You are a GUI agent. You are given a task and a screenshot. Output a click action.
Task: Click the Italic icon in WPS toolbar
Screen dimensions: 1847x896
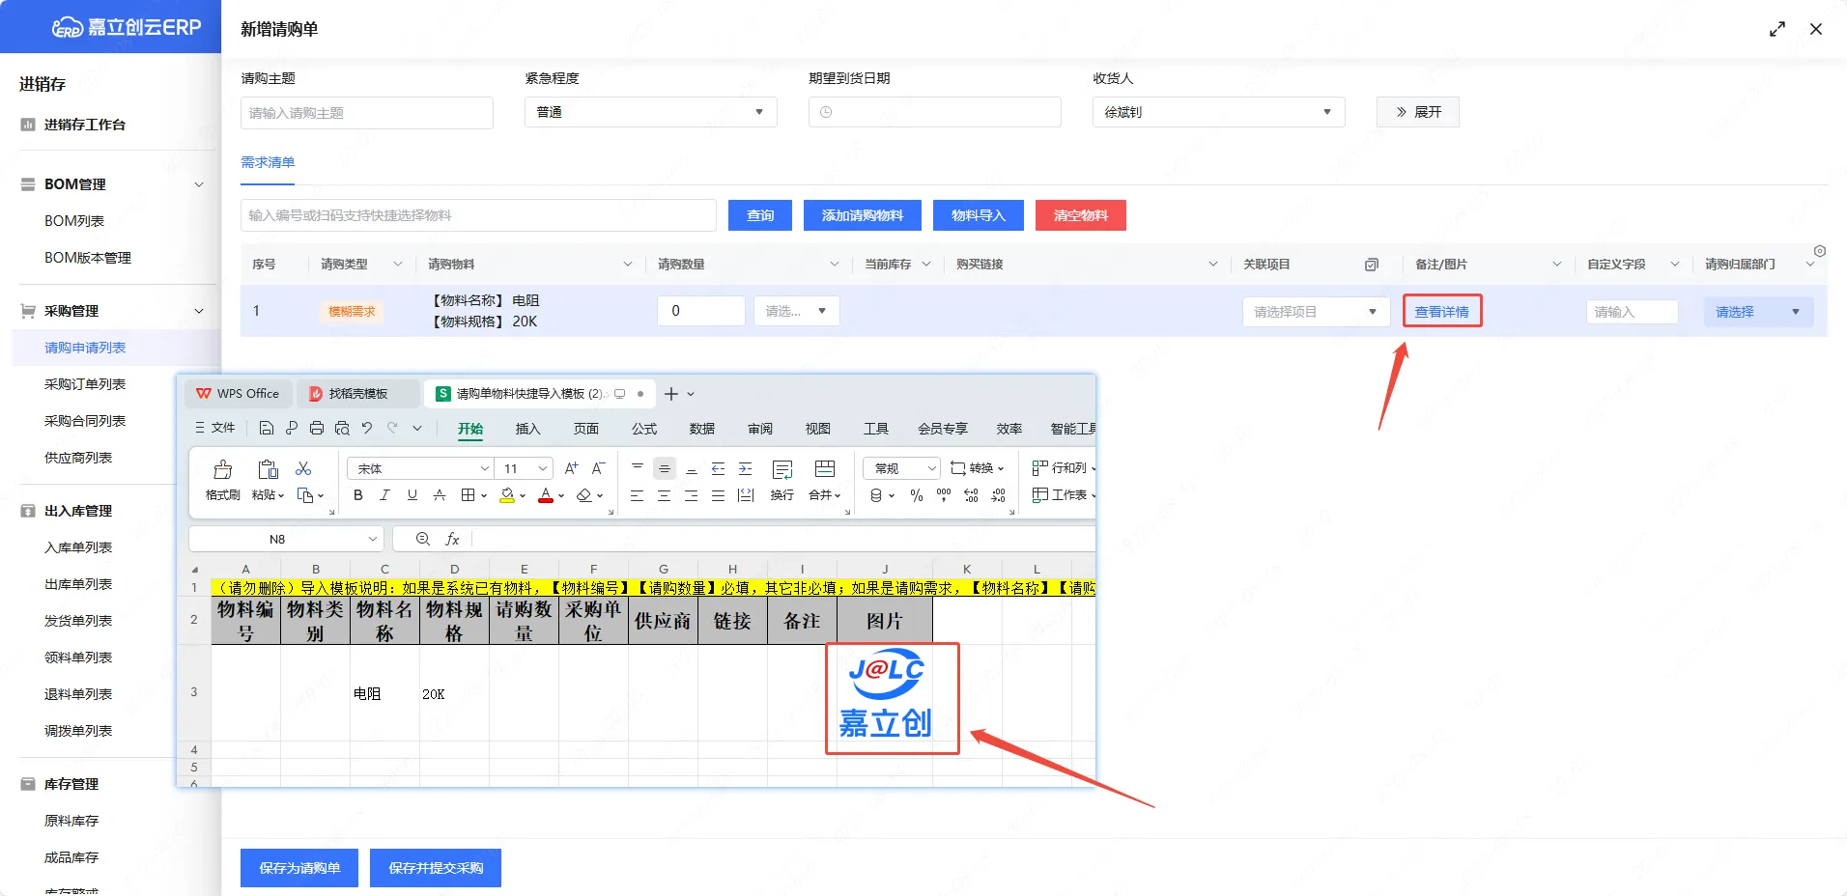(x=384, y=495)
